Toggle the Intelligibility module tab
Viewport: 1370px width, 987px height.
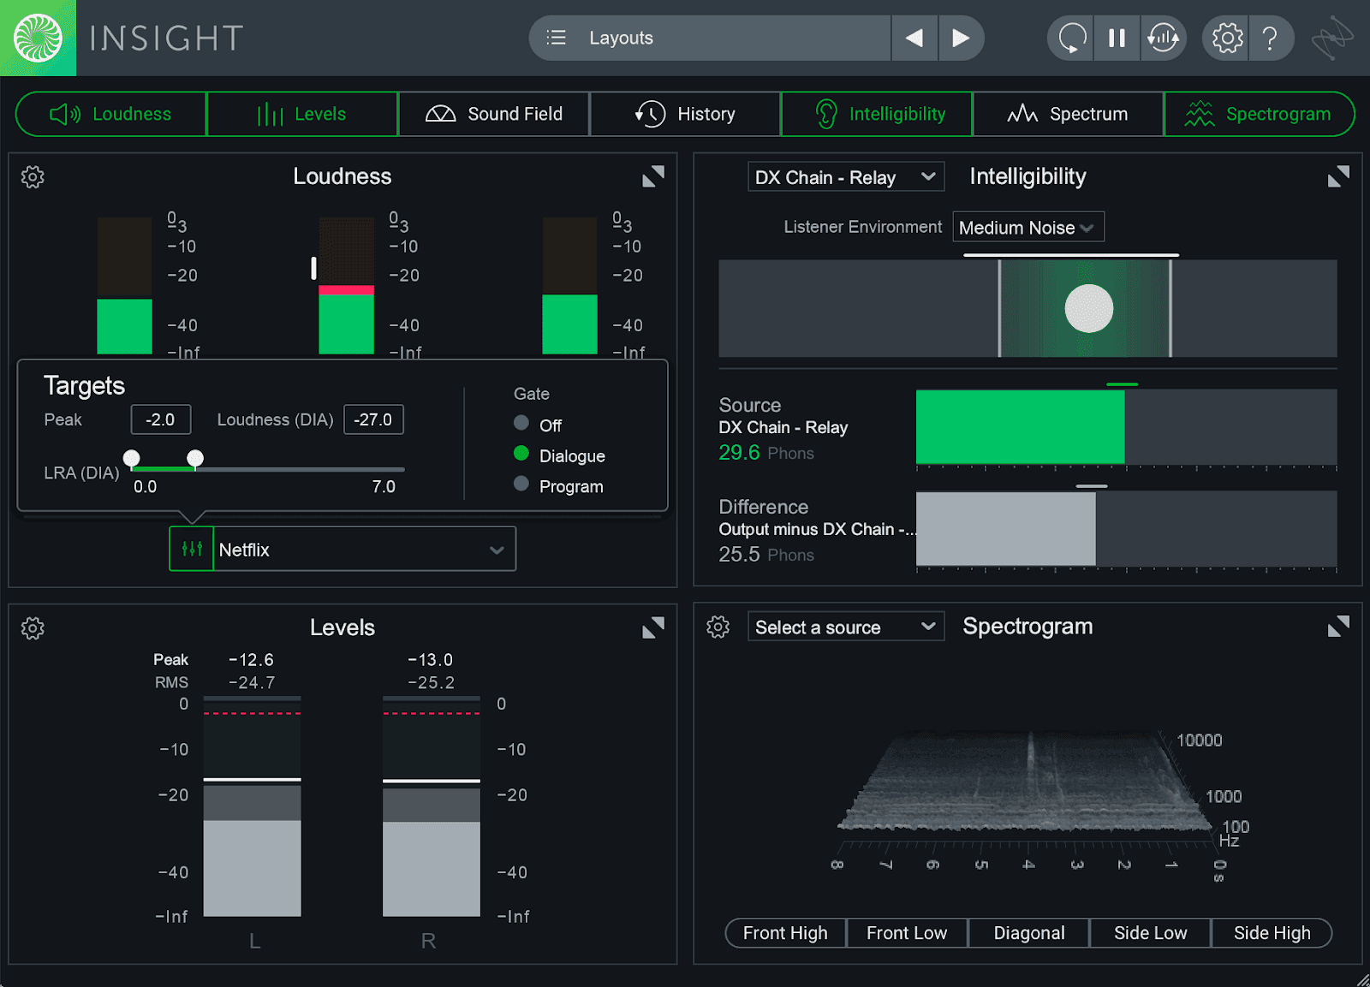click(x=877, y=114)
